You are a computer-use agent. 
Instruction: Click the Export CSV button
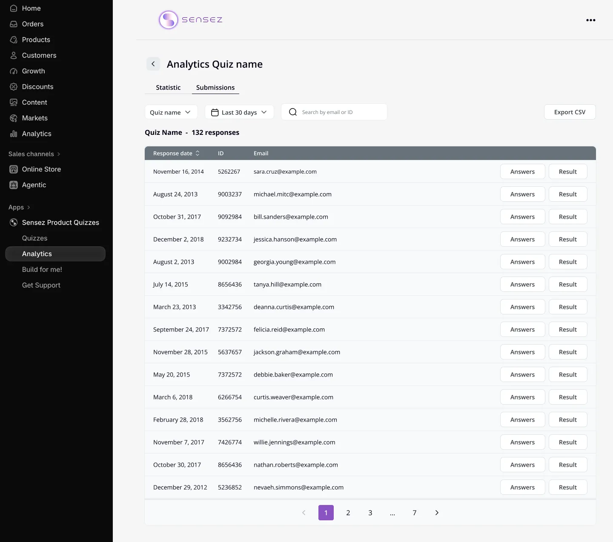click(x=570, y=112)
